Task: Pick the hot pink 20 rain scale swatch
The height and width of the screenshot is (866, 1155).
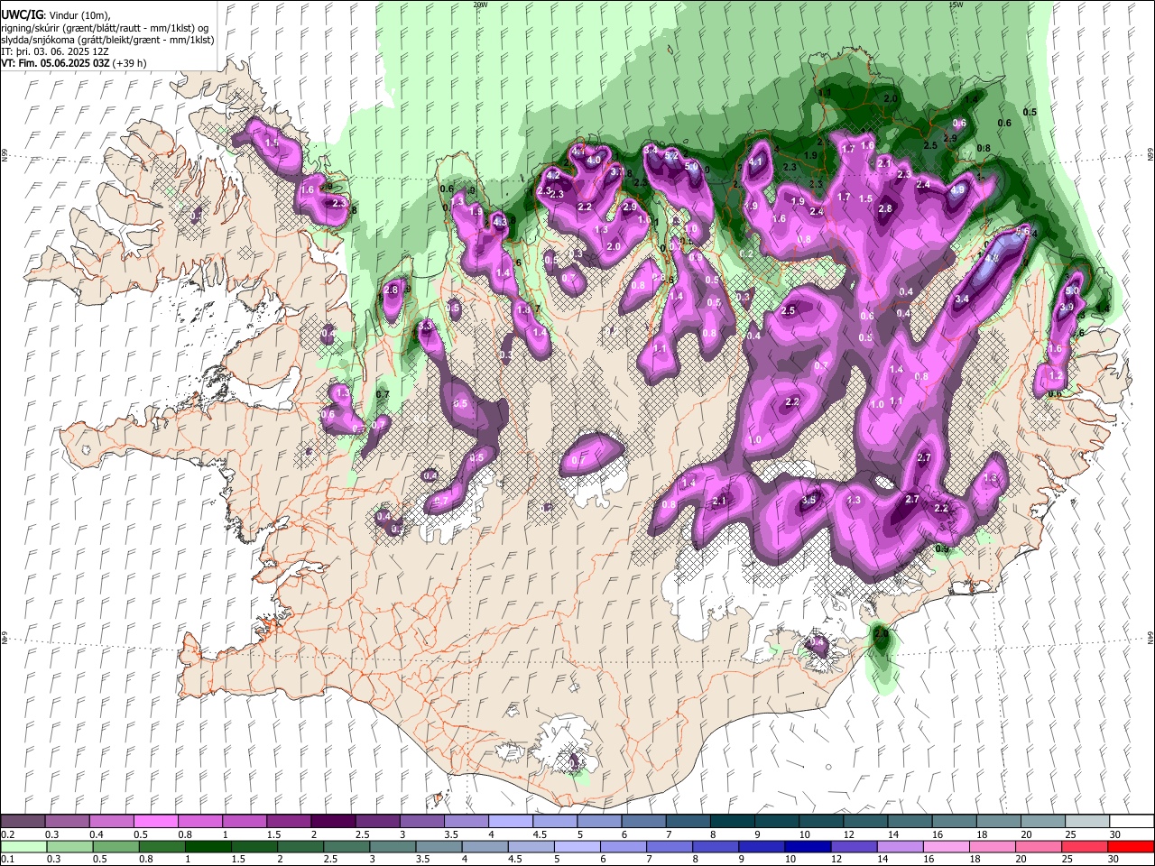Action: (x=1039, y=847)
